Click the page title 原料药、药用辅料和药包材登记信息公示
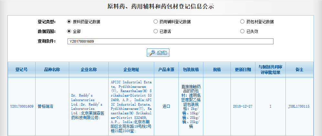This screenshot has height=136, width=322. click(161, 6)
